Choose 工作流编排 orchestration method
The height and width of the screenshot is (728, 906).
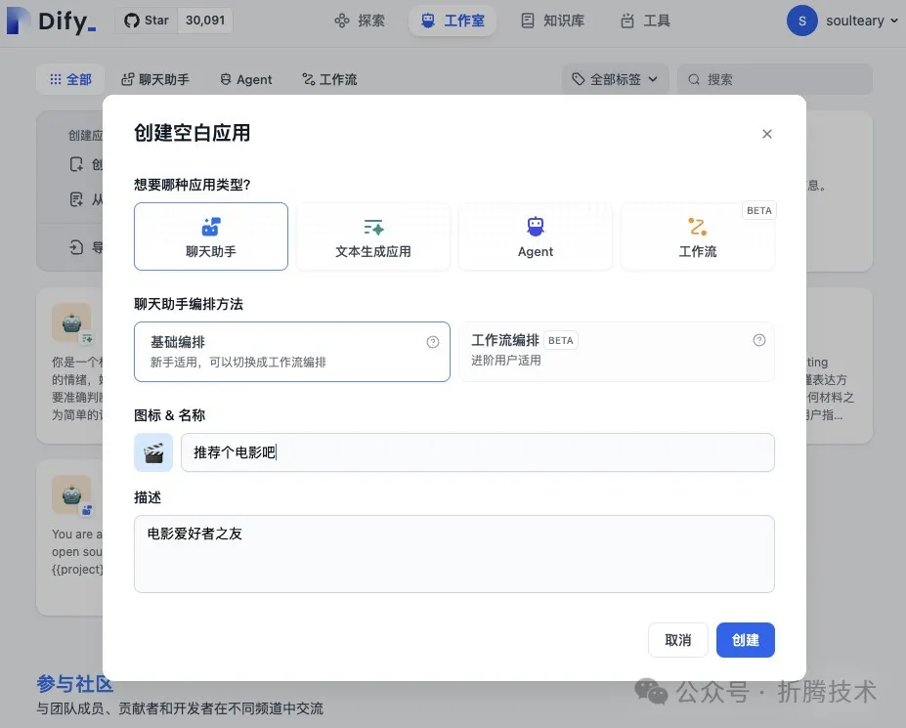(617, 352)
